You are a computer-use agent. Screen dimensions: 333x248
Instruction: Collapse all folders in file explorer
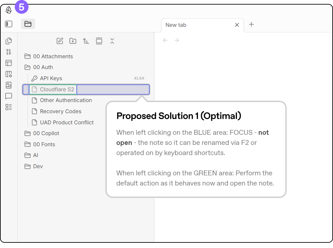point(112,41)
